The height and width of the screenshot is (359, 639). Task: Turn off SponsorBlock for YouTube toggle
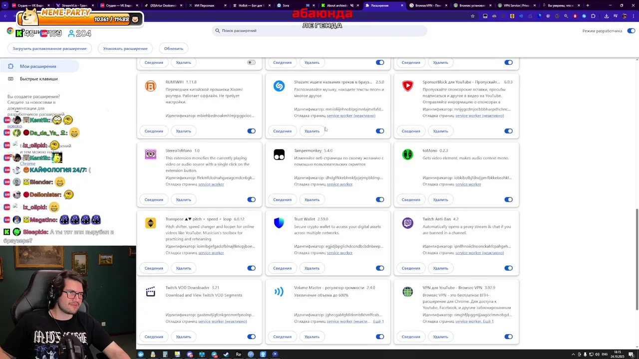click(x=508, y=131)
